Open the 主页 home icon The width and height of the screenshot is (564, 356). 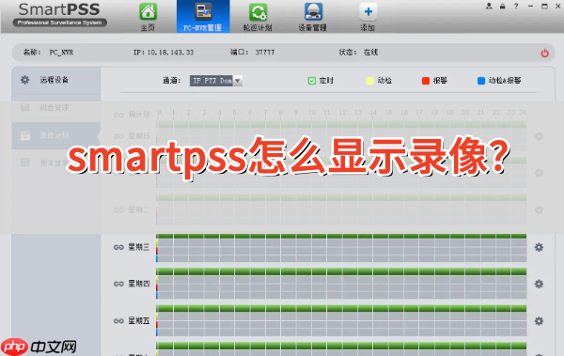148,11
